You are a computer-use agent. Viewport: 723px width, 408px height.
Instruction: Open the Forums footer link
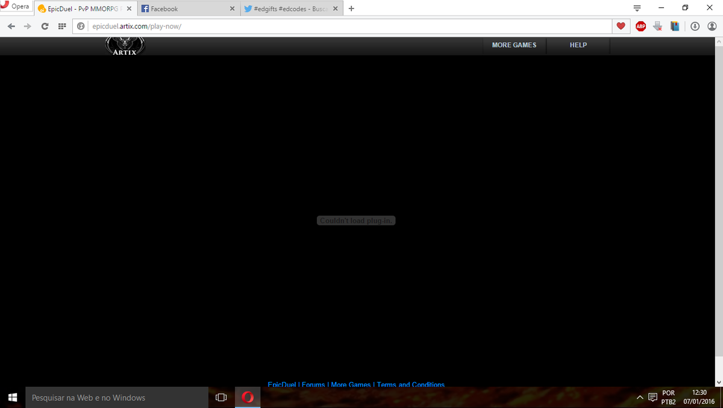pos(313,384)
